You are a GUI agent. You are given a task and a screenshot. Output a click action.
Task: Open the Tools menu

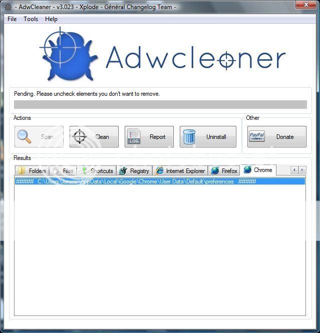click(31, 19)
